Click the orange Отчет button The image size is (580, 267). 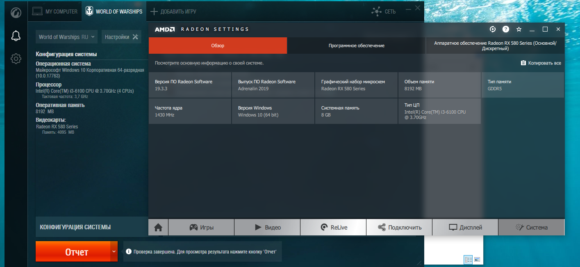[73, 251]
